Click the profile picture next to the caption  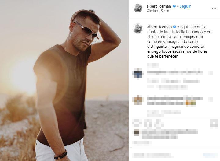pyautogui.click(x=138, y=29)
